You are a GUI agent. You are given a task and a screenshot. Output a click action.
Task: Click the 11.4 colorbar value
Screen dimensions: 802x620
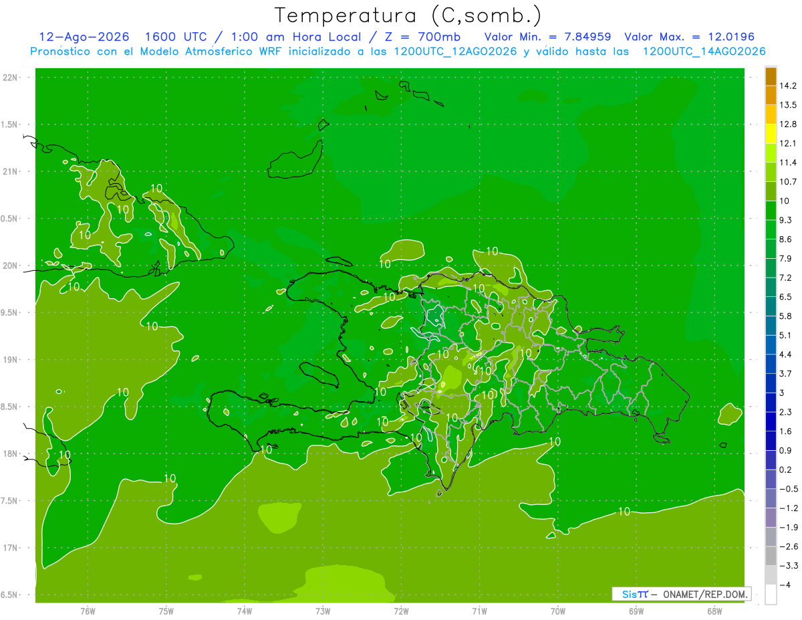(x=788, y=163)
